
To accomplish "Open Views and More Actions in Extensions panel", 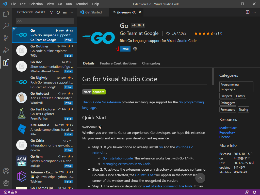I will pyautogui.click(x=71, y=12).
